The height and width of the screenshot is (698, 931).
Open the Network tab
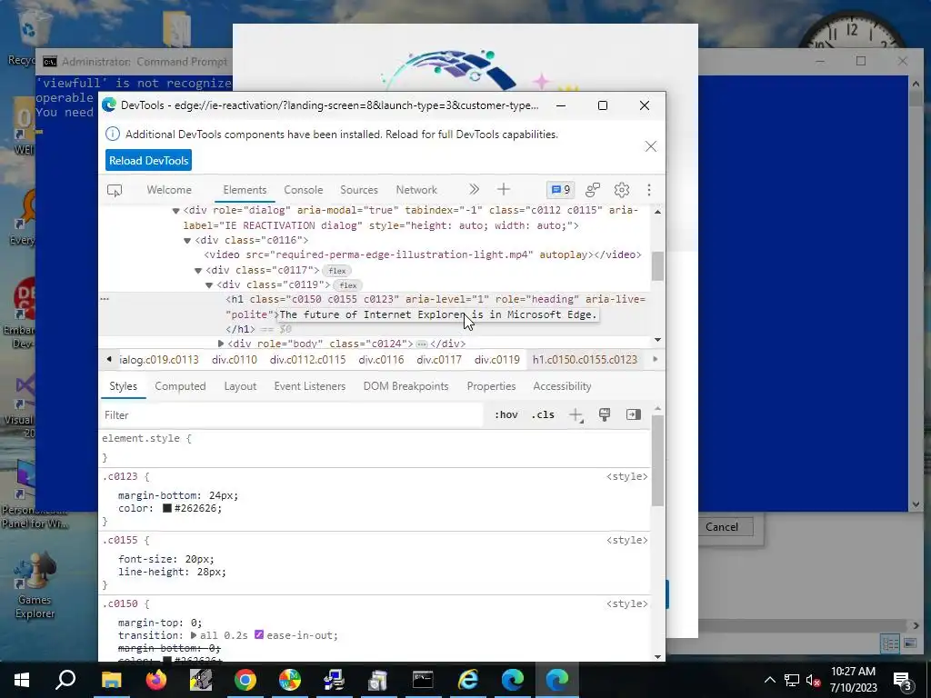click(x=416, y=190)
